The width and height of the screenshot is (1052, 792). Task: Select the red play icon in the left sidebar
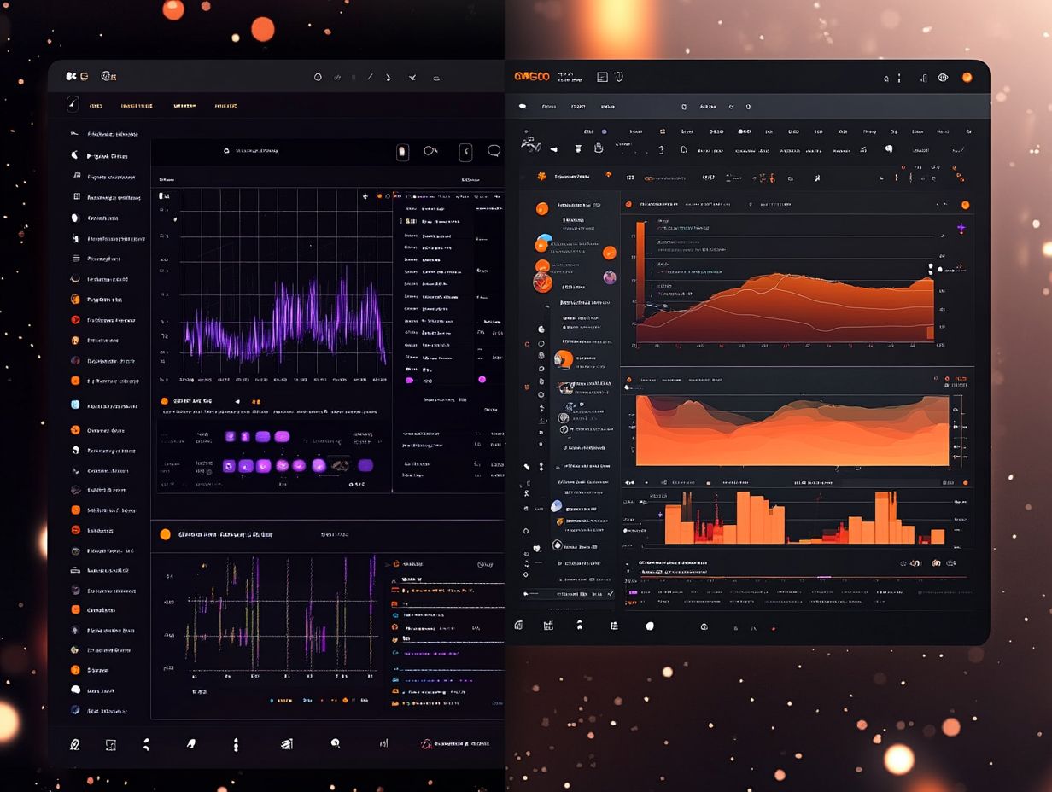click(x=75, y=320)
